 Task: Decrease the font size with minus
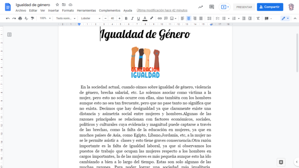106,18
